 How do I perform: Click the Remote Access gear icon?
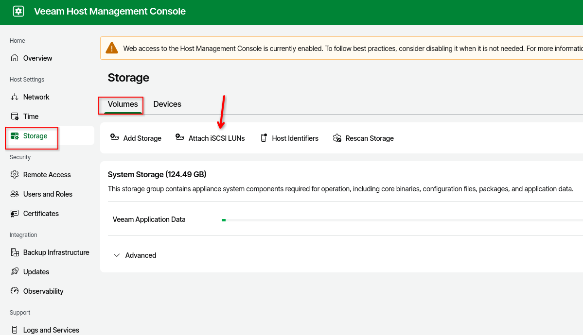[15, 175]
